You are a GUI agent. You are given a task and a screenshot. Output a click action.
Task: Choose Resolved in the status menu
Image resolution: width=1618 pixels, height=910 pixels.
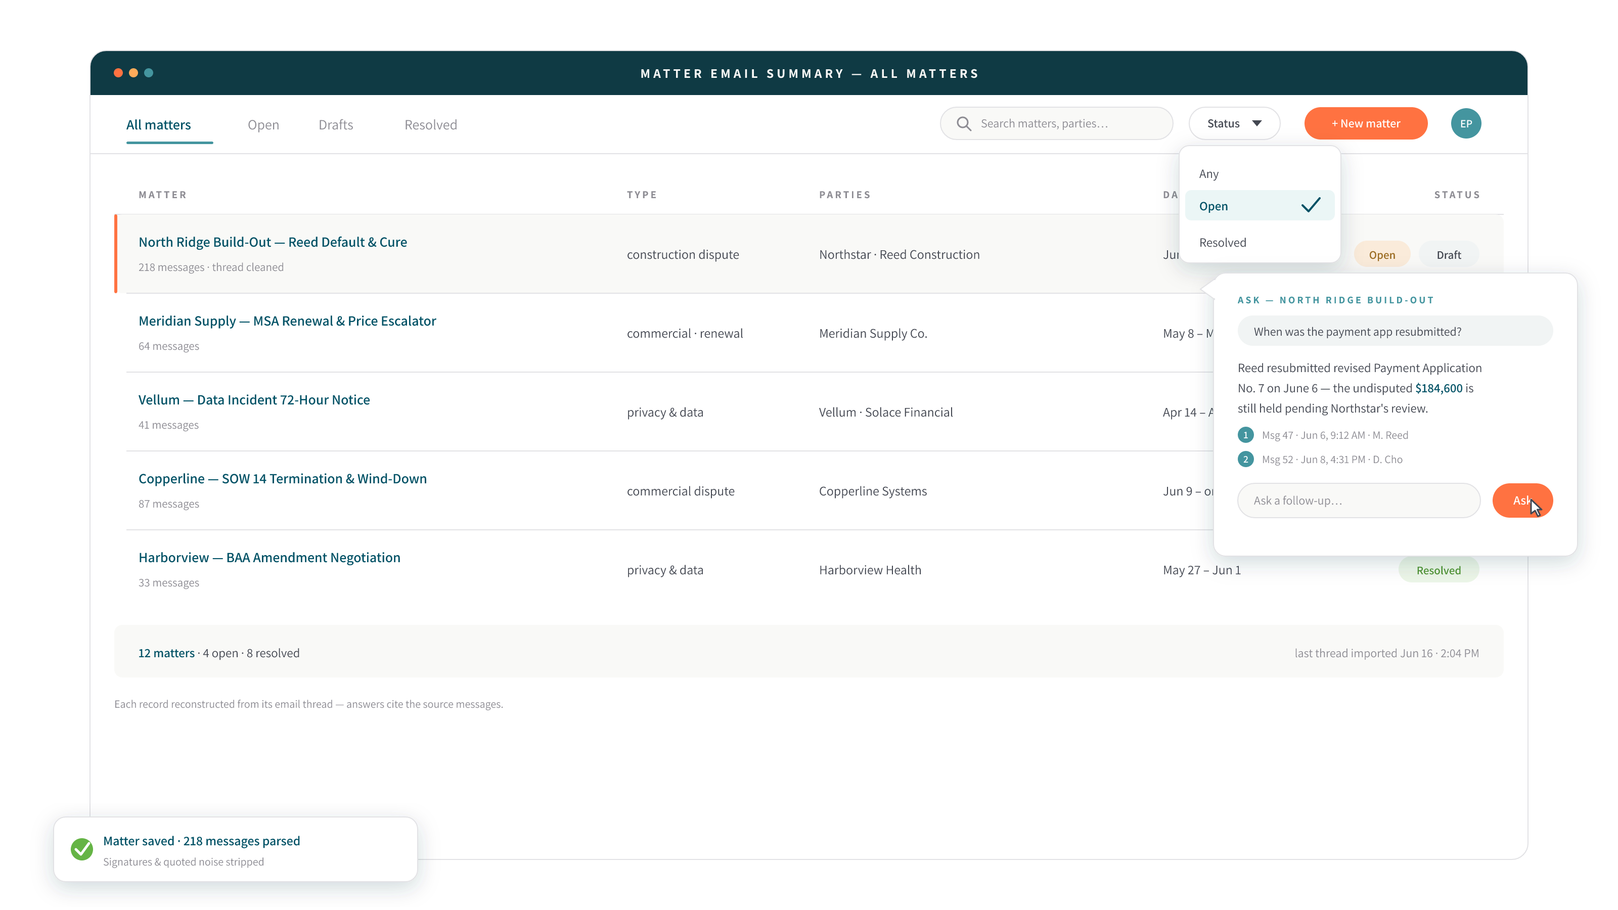tap(1260, 243)
